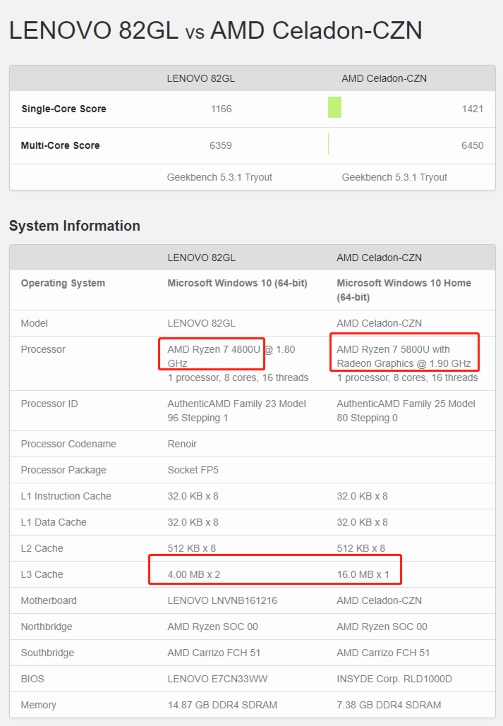The width and height of the screenshot is (503, 726).
Task: Click AMD Celadon-CZN header in System Information table
Action: [x=379, y=258]
